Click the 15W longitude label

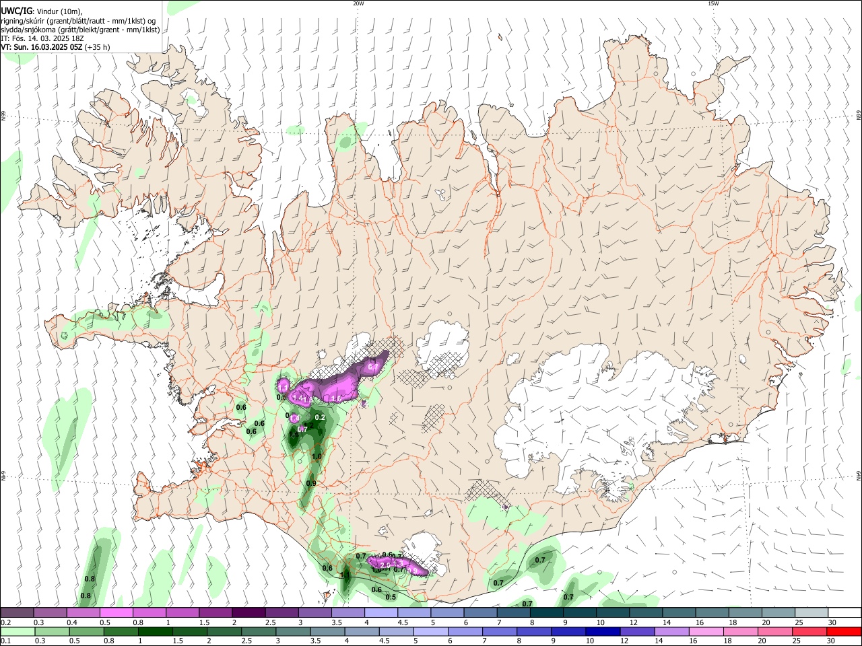click(x=713, y=3)
